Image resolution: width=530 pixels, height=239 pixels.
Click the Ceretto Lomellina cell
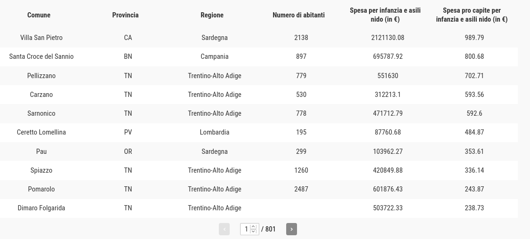pyautogui.click(x=41, y=132)
